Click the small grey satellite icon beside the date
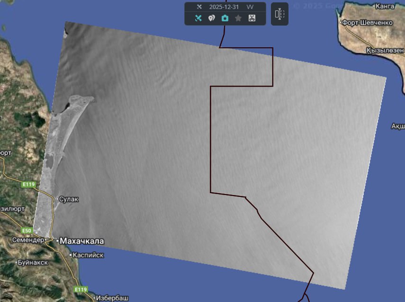This screenshot has width=405, height=302. [x=199, y=7]
